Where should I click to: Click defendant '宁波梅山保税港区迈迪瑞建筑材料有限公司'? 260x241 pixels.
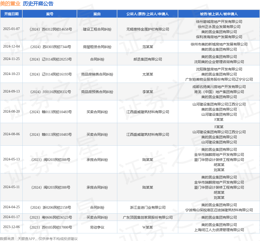(x=219, y=210)
